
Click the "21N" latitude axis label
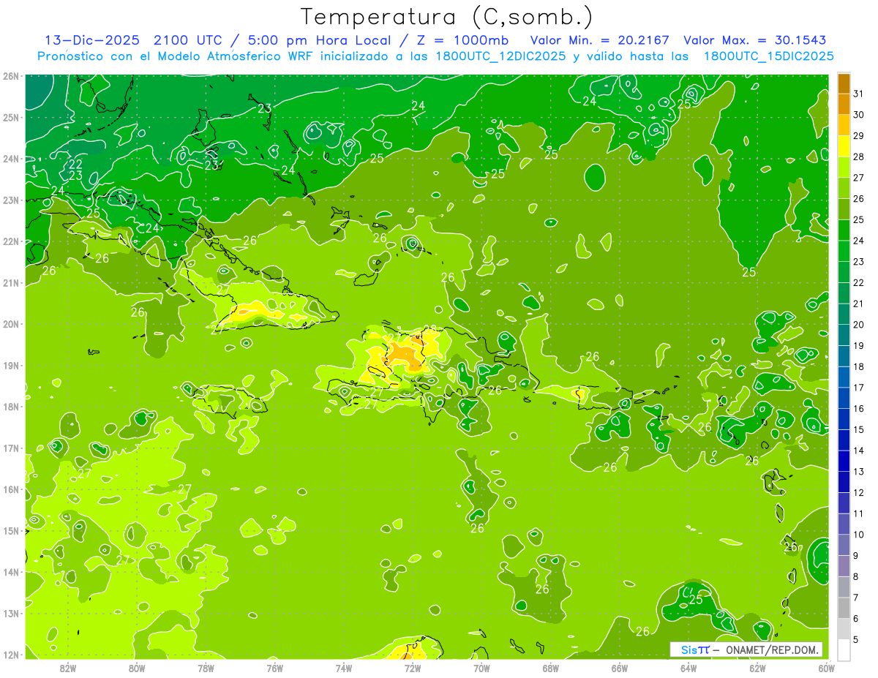[x=10, y=282]
